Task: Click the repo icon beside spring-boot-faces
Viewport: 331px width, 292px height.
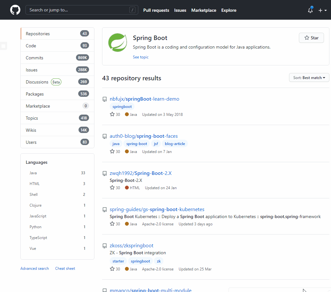Action: (105, 136)
